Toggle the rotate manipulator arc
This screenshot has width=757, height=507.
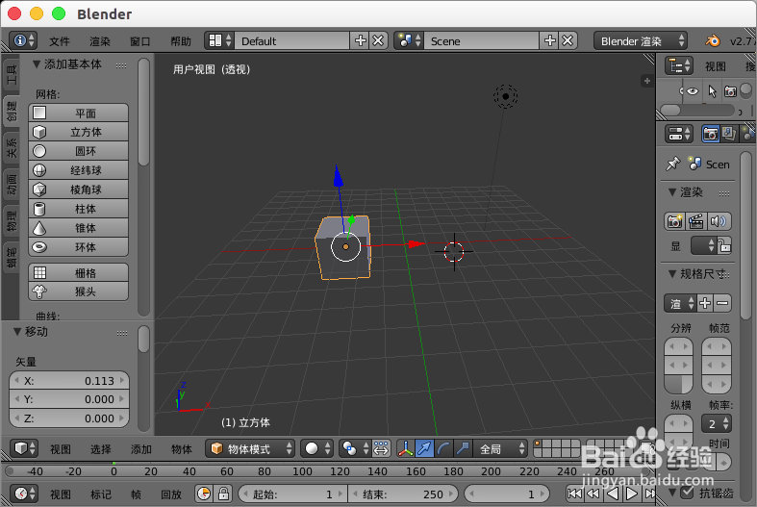click(443, 448)
